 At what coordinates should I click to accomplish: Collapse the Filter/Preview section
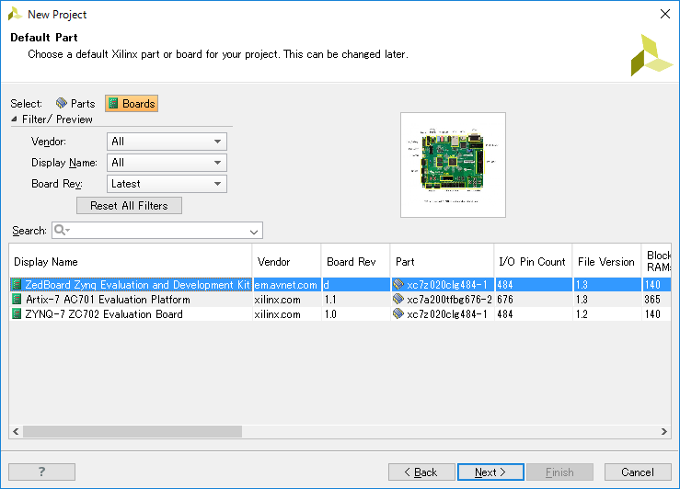14,119
